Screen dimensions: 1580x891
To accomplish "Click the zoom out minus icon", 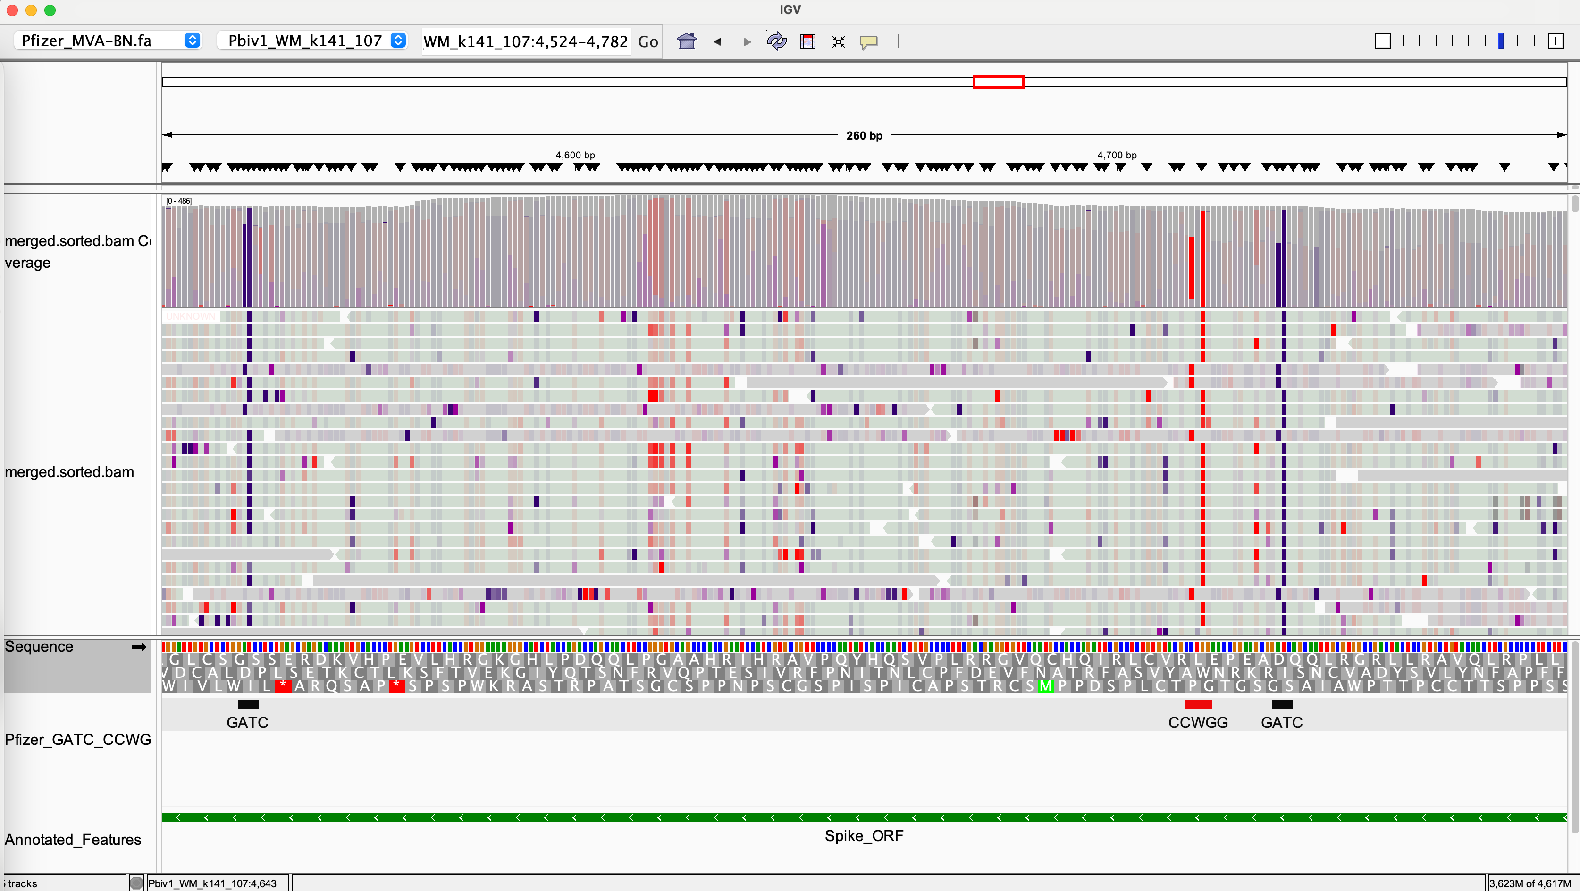I will click(1383, 41).
